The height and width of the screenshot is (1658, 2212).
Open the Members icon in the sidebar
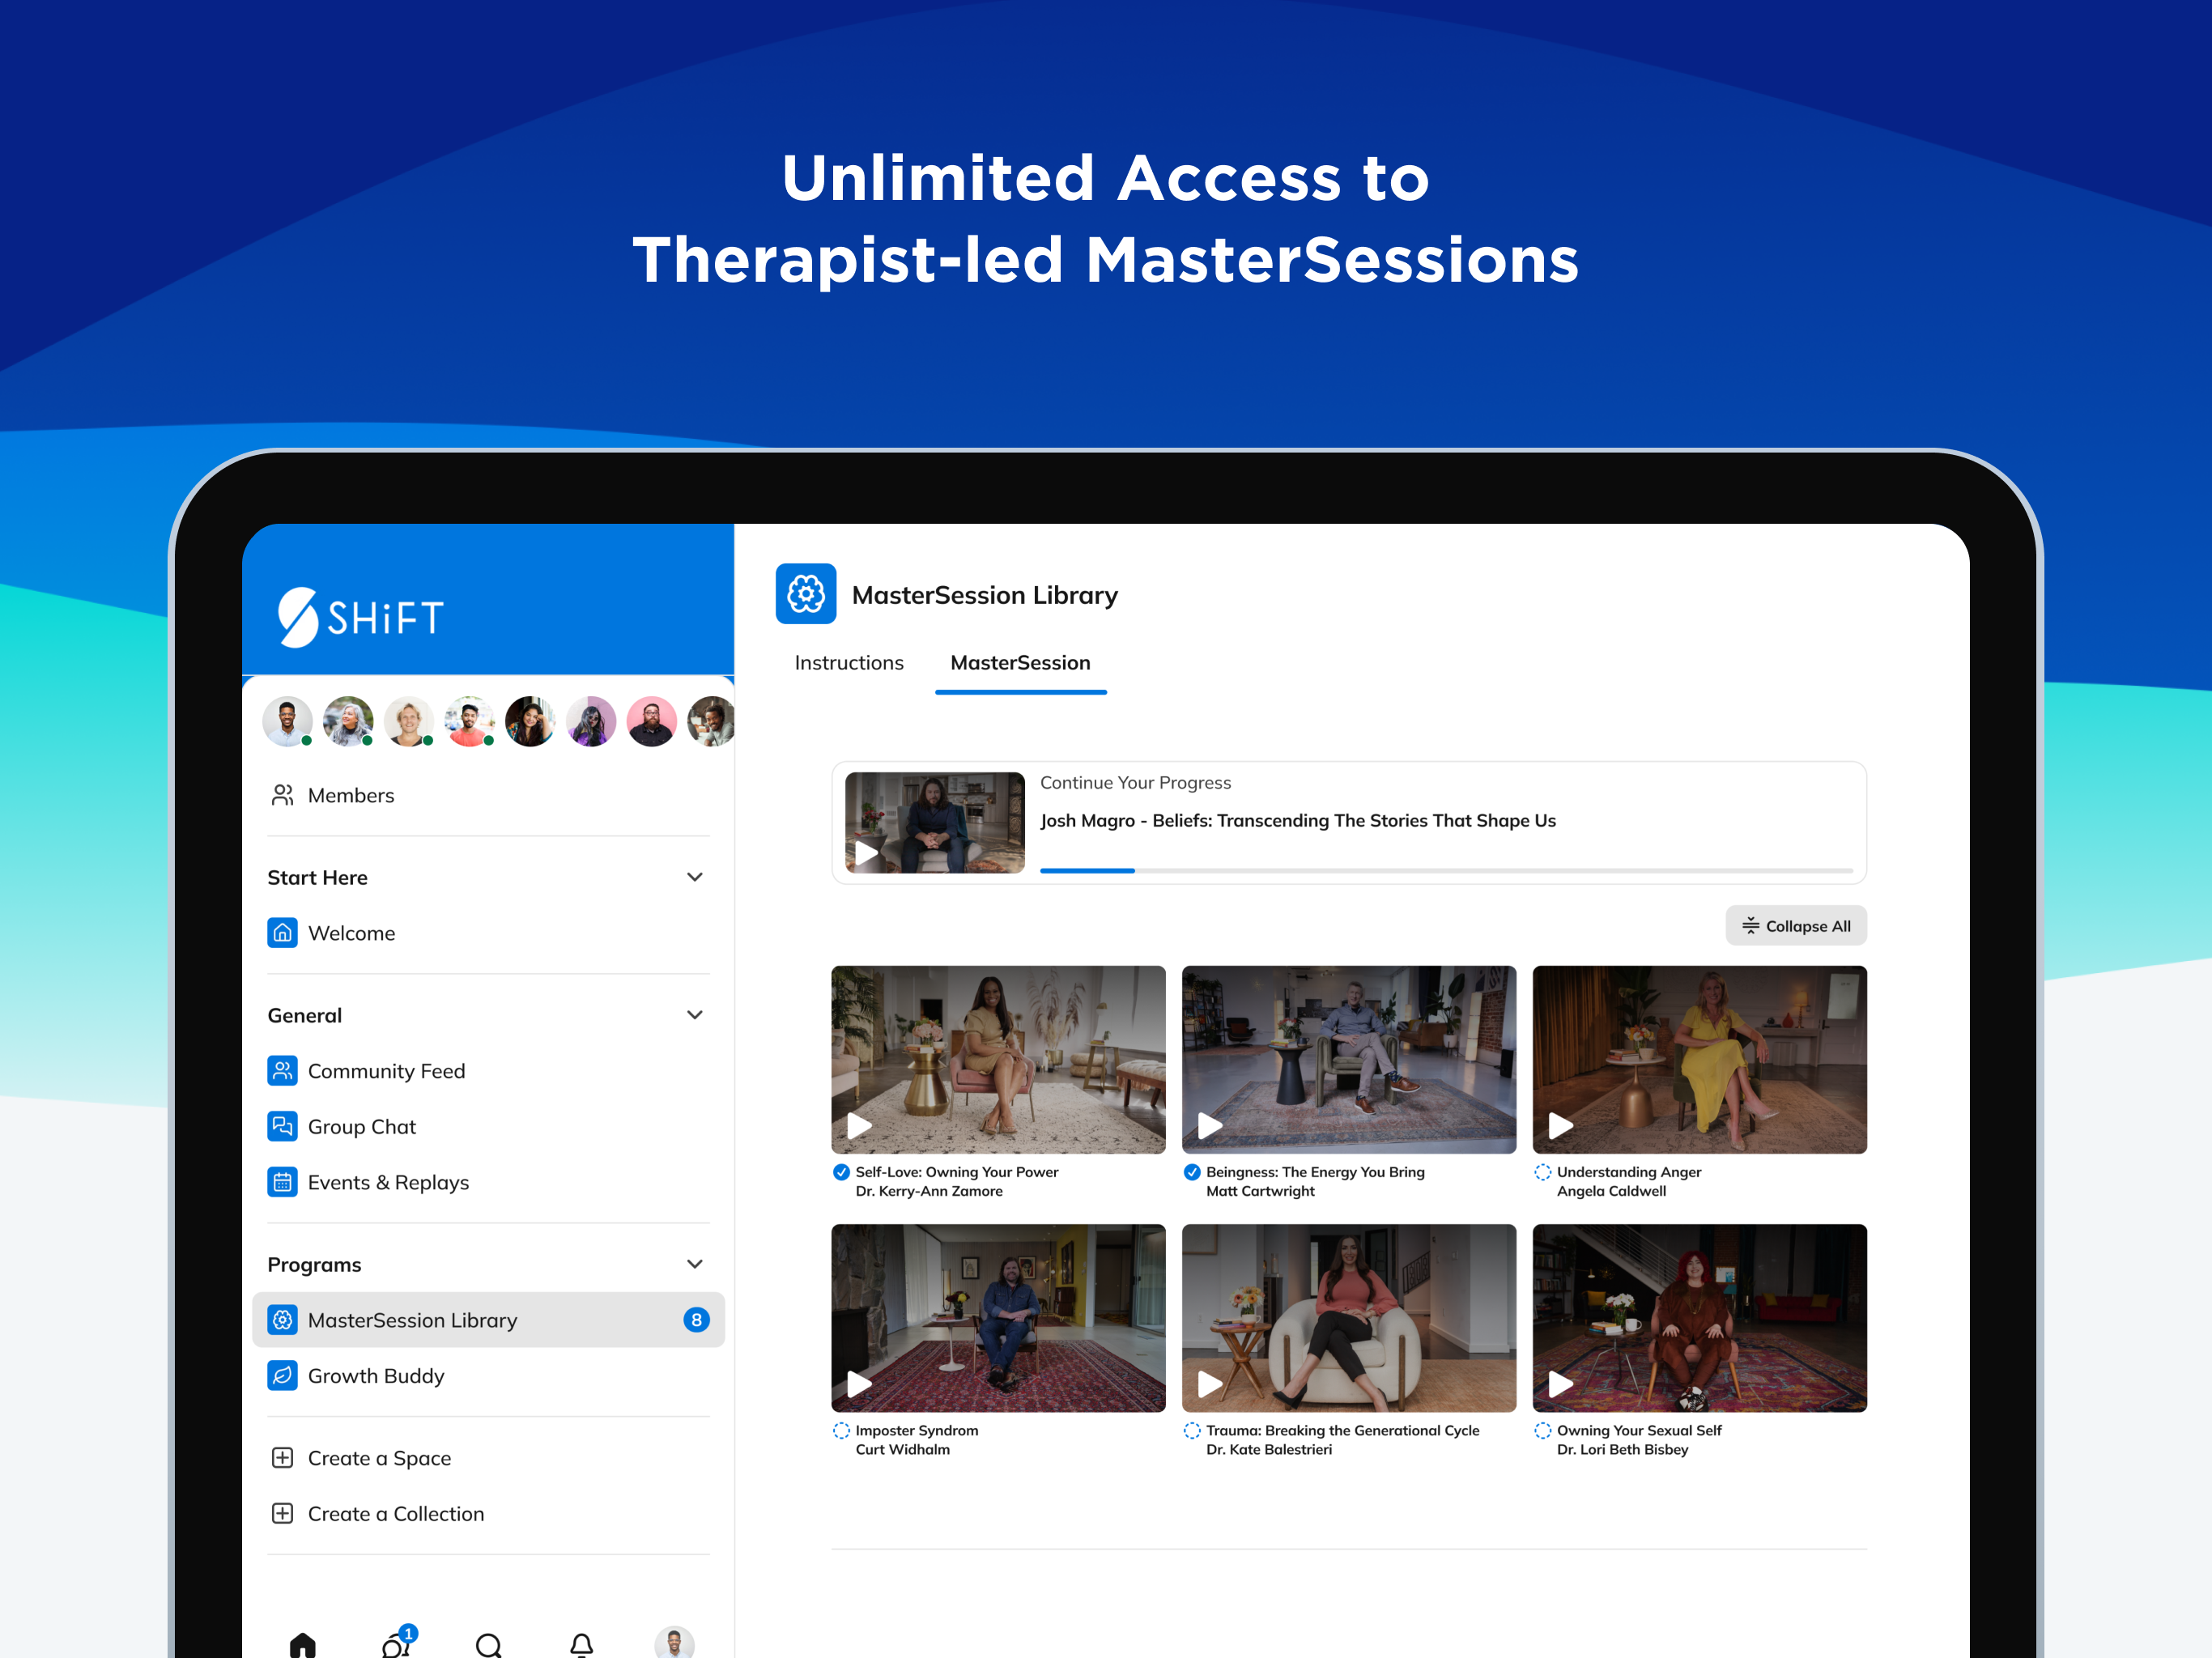click(283, 795)
